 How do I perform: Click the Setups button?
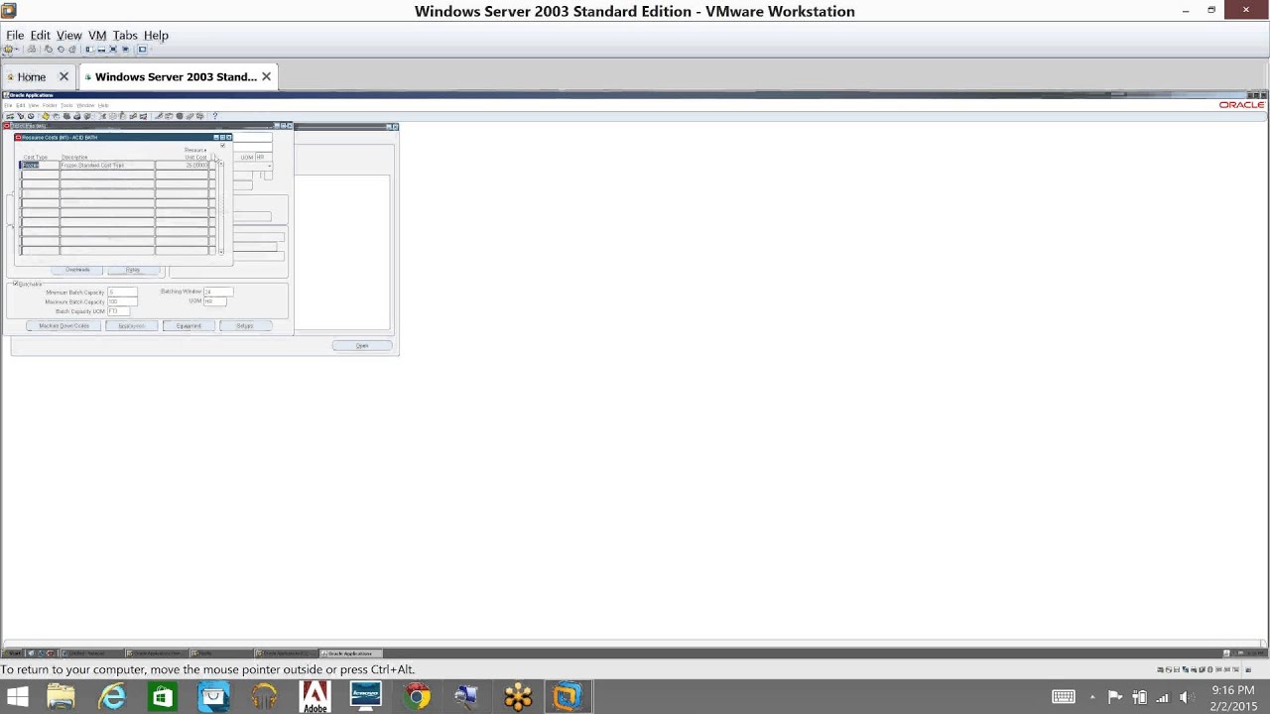[245, 326]
